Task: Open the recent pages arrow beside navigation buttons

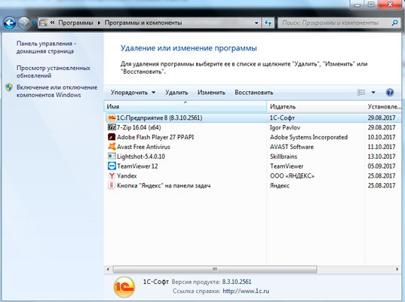Action: point(34,23)
